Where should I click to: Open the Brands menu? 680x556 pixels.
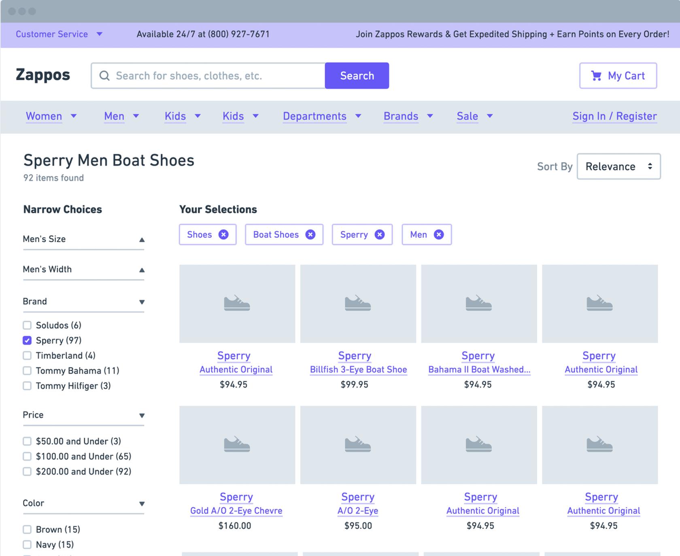pos(408,116)
